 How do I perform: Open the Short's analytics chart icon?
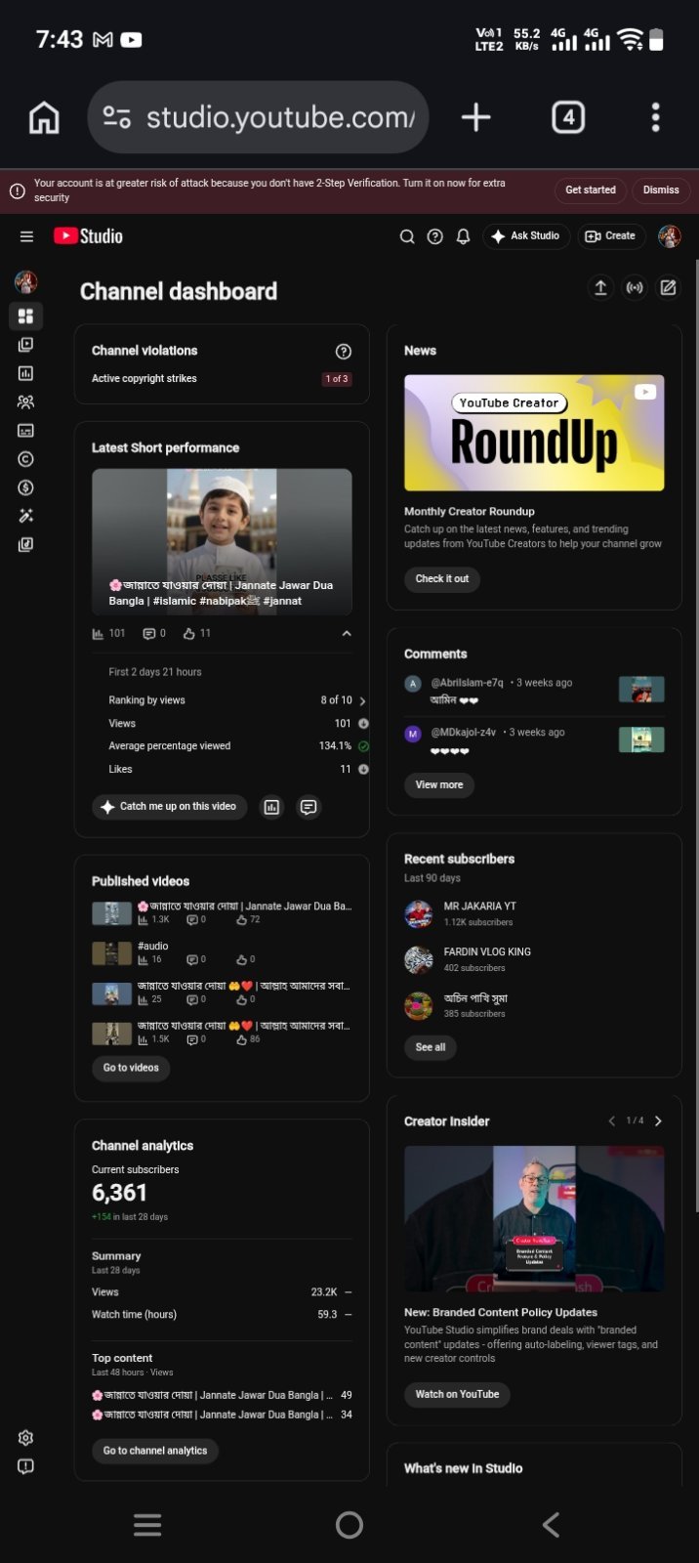(x=272, y=807)
